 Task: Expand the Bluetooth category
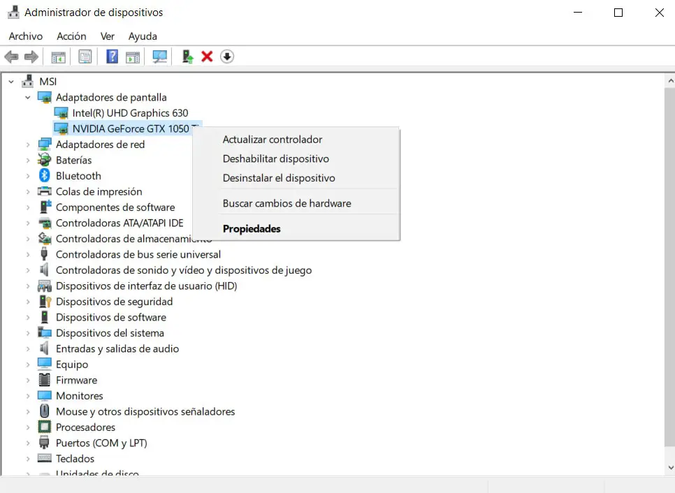coord(28,176)
